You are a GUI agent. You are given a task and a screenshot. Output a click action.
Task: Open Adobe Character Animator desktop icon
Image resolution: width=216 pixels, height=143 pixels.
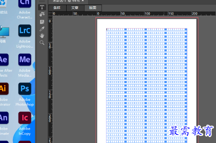[x=25, y=9]
